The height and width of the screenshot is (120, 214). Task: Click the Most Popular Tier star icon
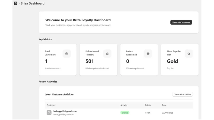tap(189, 54)
